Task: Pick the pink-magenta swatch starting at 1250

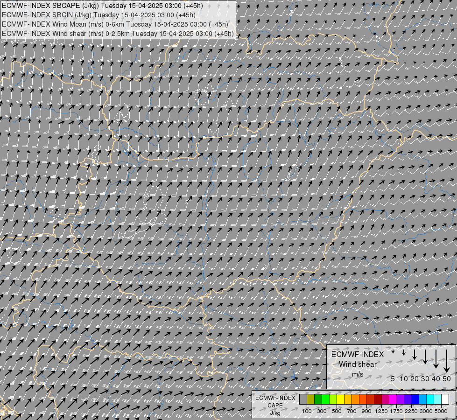Action: (386, 399)
